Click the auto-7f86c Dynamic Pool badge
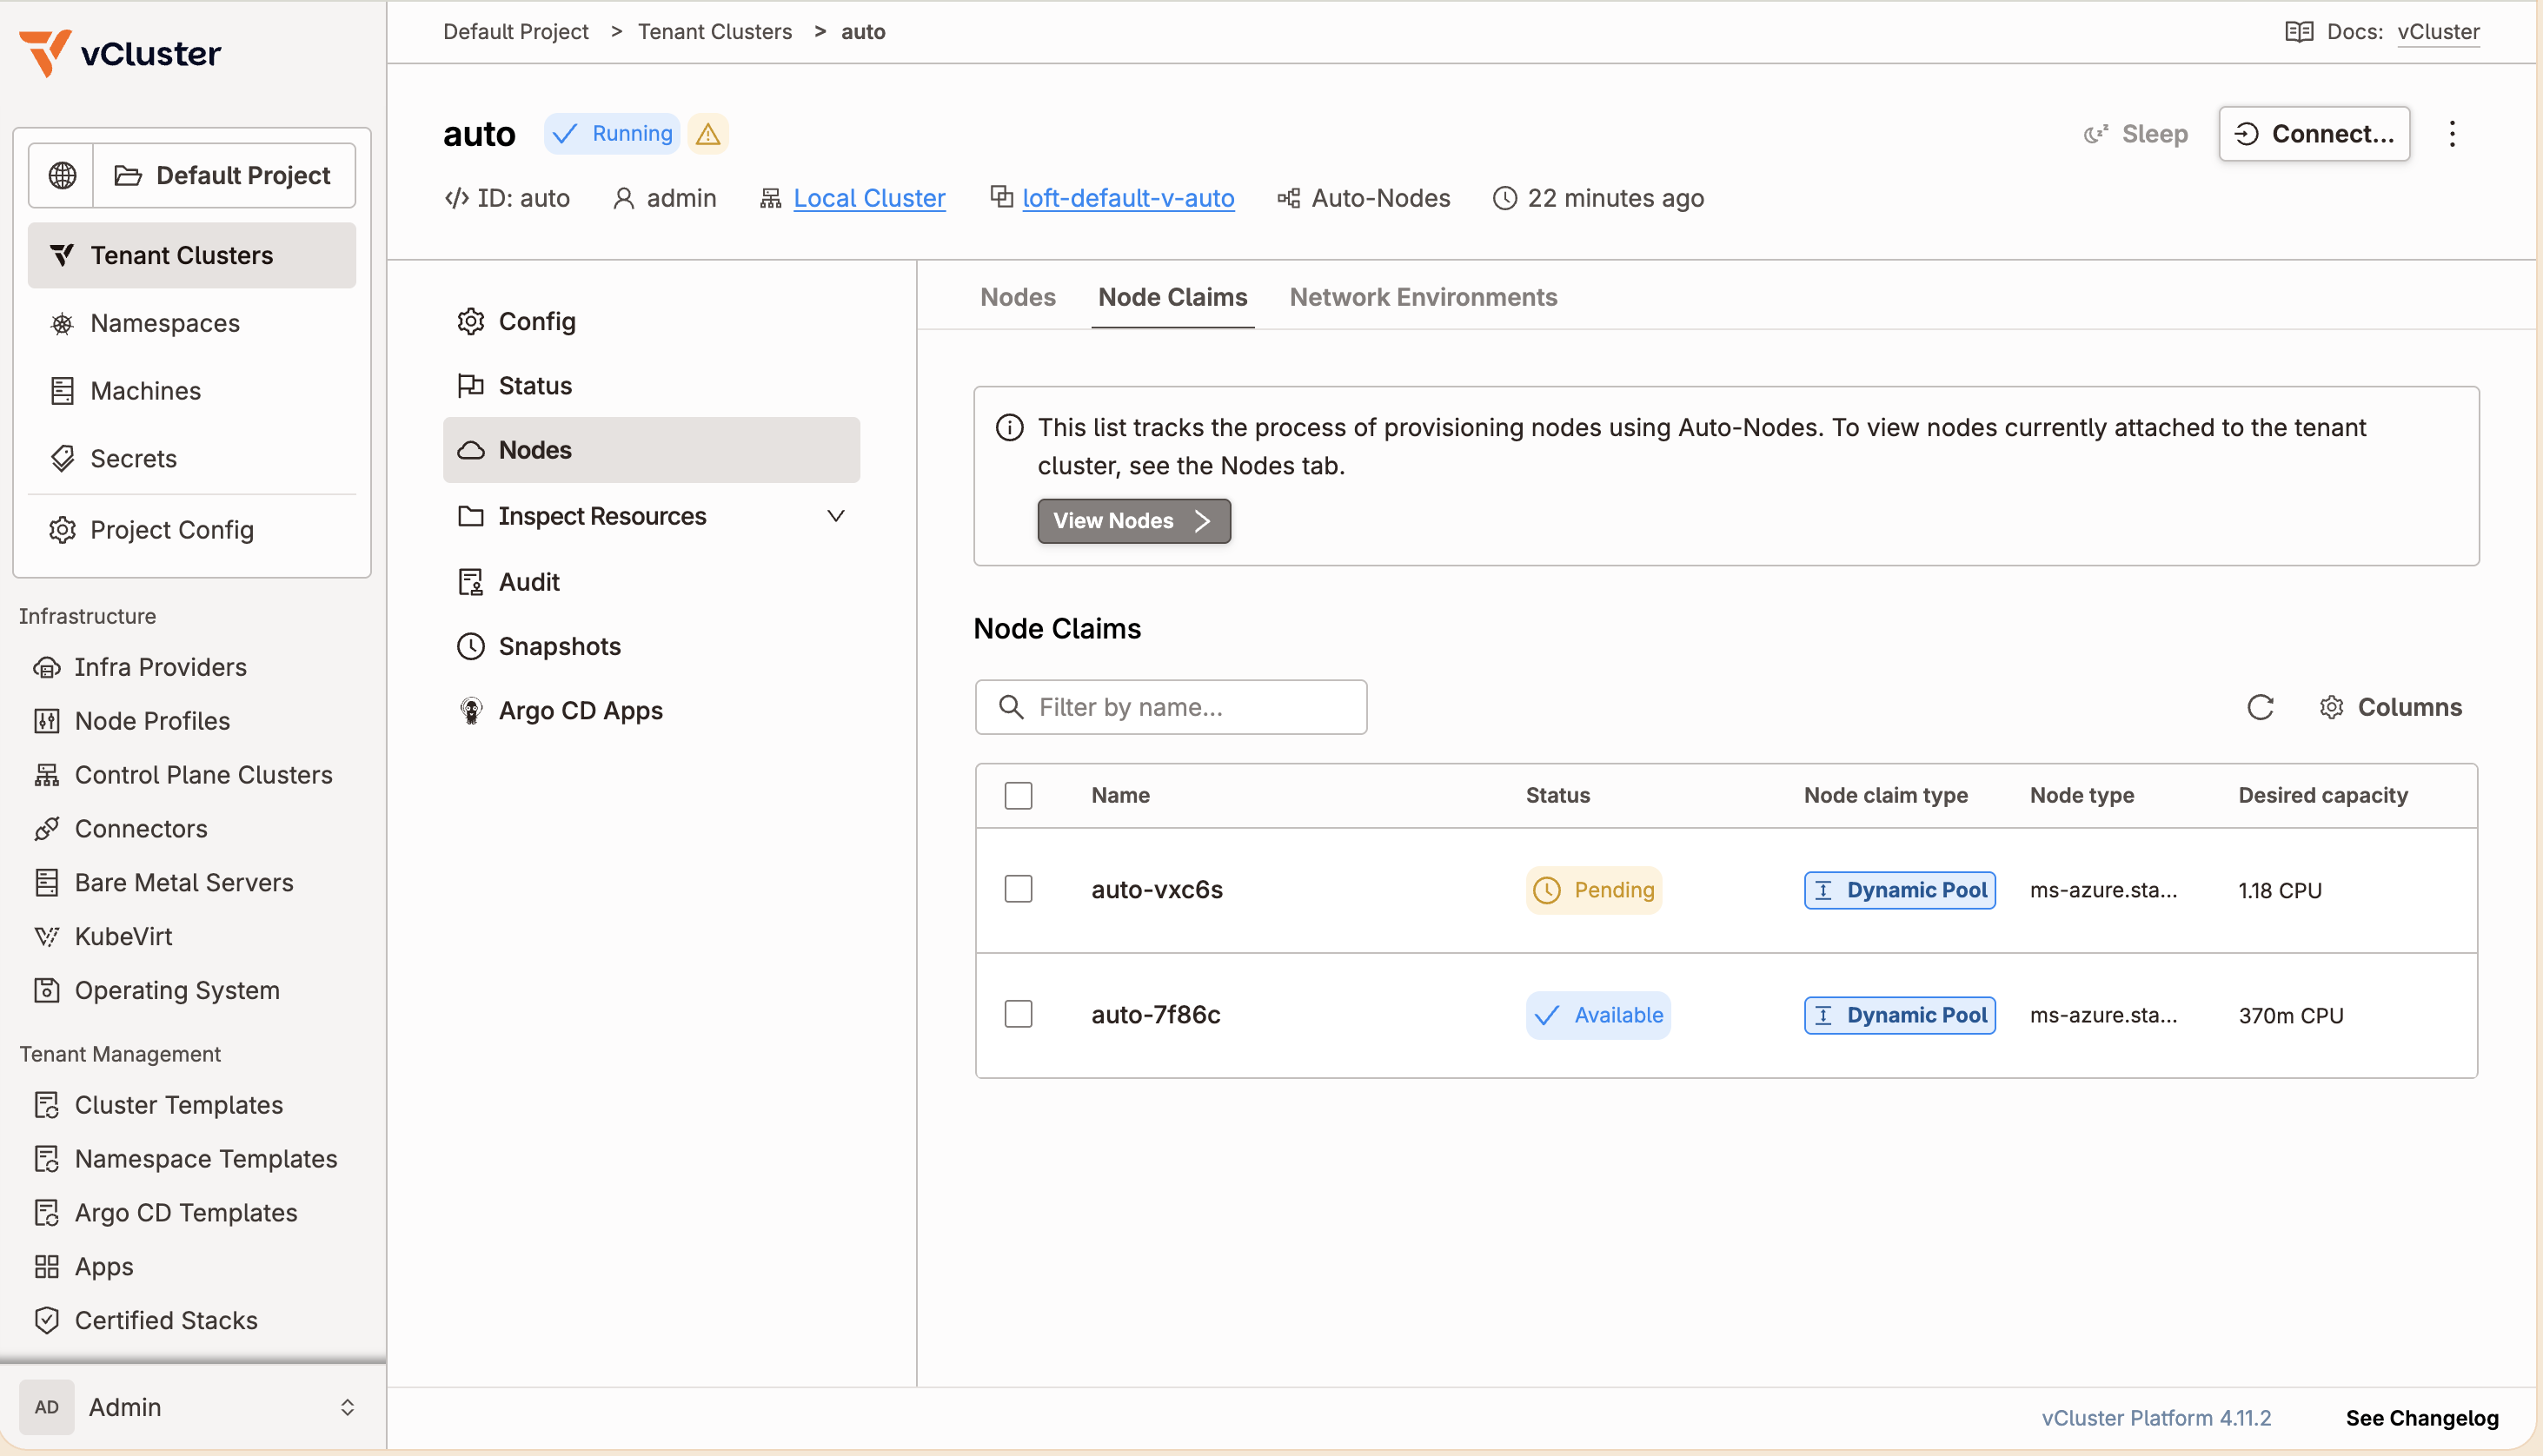Viewport: 2543px width, 1456px height. pyautogui.click(x=1900, y=1015)
